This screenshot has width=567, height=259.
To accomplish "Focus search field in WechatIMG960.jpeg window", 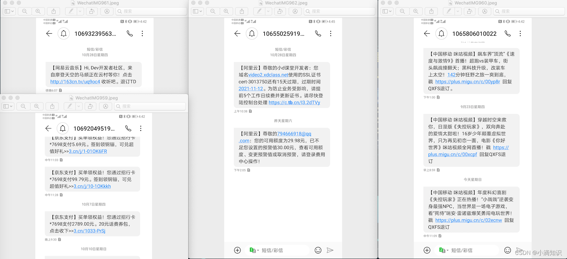I will pyautogui.click(x=529, y=11).
